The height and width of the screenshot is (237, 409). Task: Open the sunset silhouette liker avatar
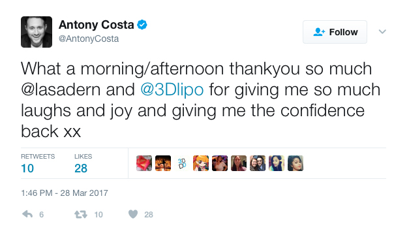[x=163, y=163]
